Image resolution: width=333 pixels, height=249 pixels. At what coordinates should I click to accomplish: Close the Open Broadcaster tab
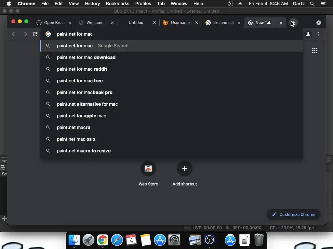point(70,23)
